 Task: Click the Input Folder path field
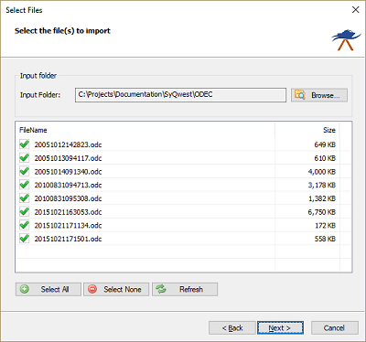coord(180,95)
